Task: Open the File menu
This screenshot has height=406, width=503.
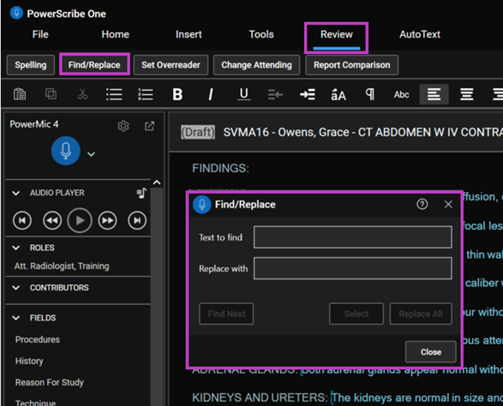Action: pos(40,34)
